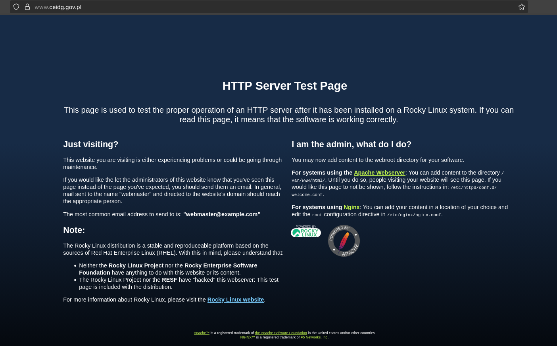
Task: Select the Rocky Linux mountain logo
Action: (x=297, y=233)
